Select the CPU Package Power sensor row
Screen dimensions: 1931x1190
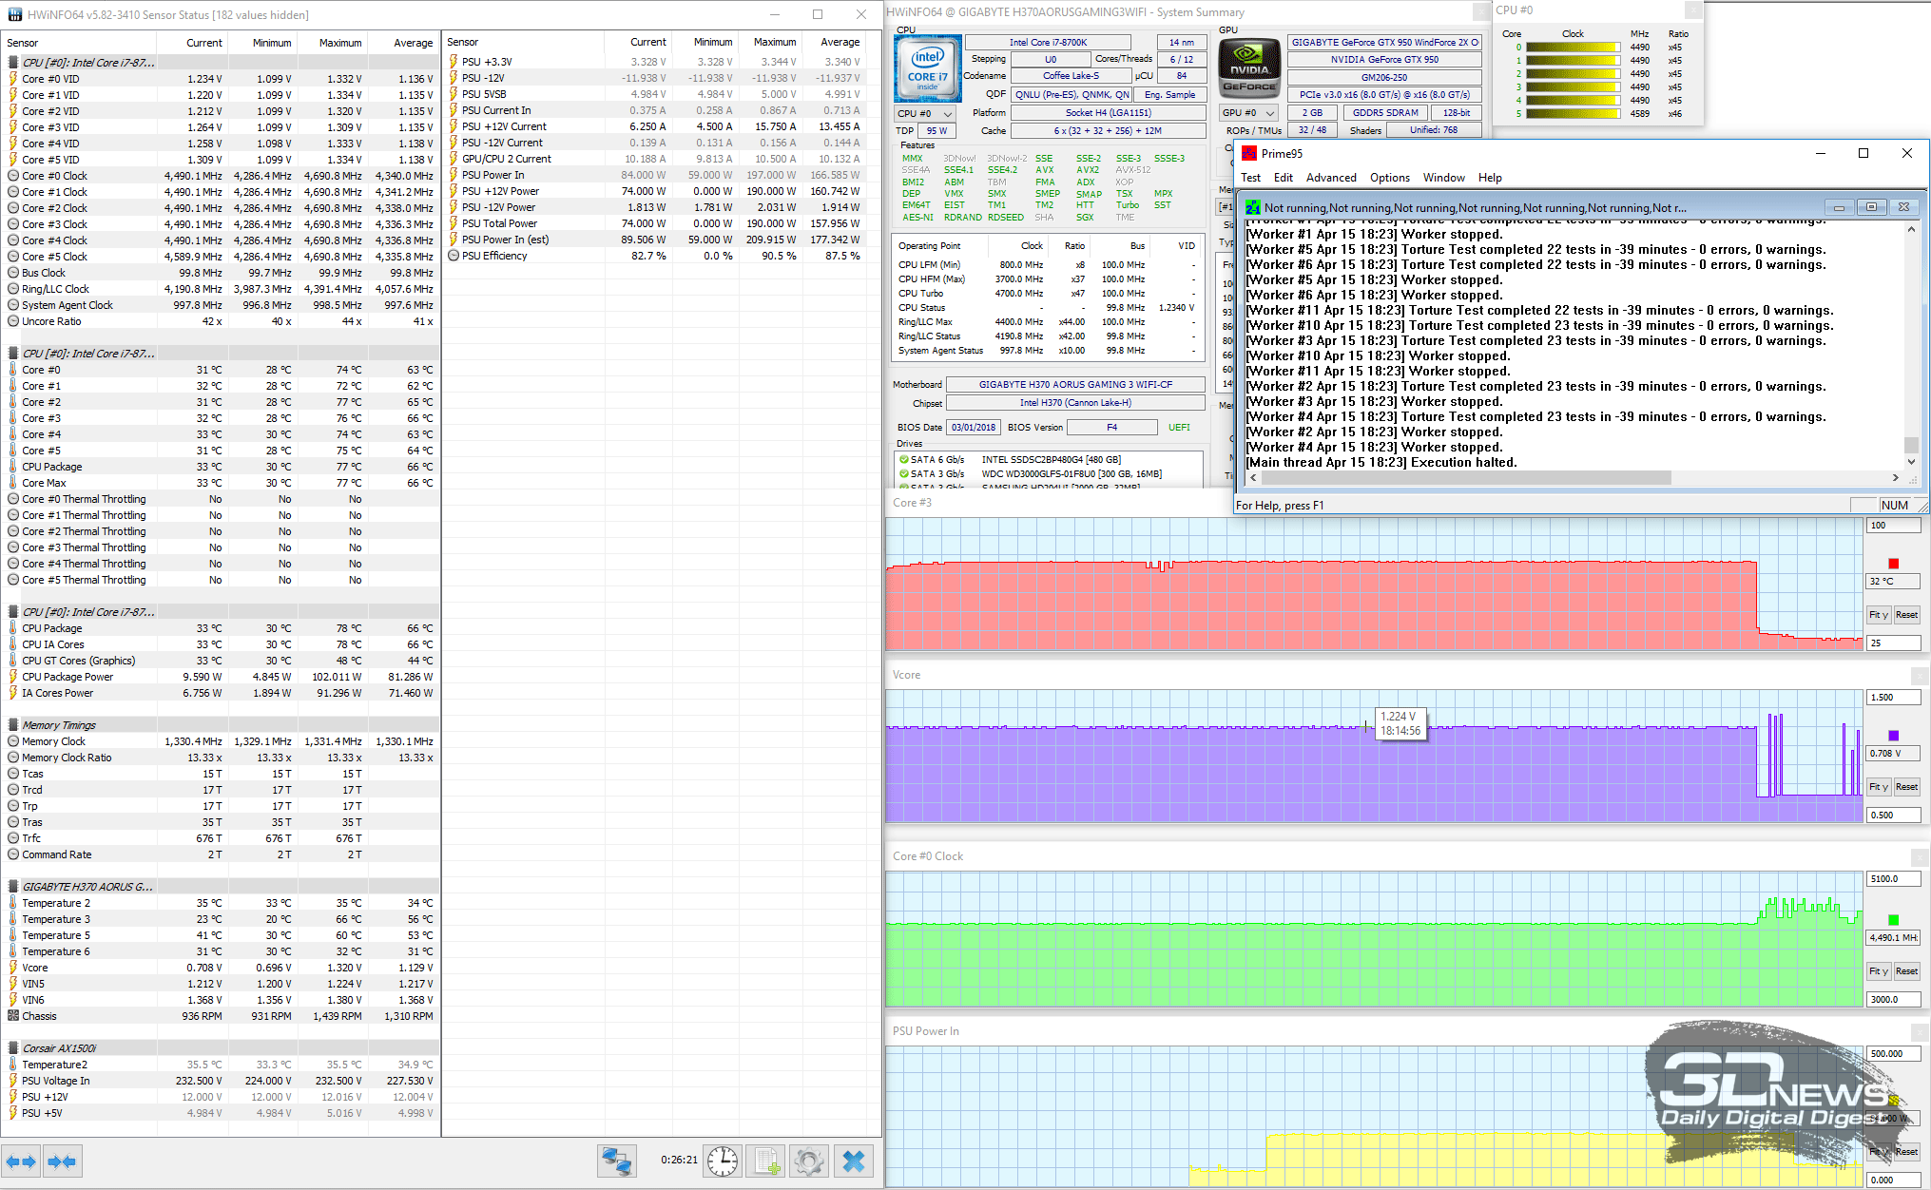[221, 677]
